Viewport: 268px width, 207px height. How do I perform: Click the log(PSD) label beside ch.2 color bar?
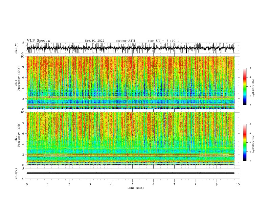tap(253, 144)
